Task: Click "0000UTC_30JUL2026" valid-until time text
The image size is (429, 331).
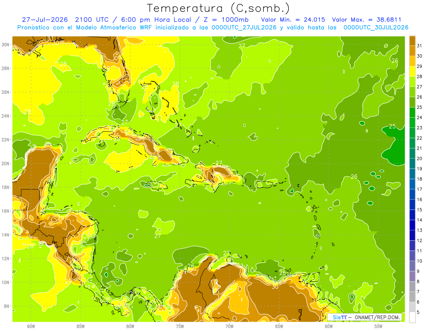Action: point(376,27)
